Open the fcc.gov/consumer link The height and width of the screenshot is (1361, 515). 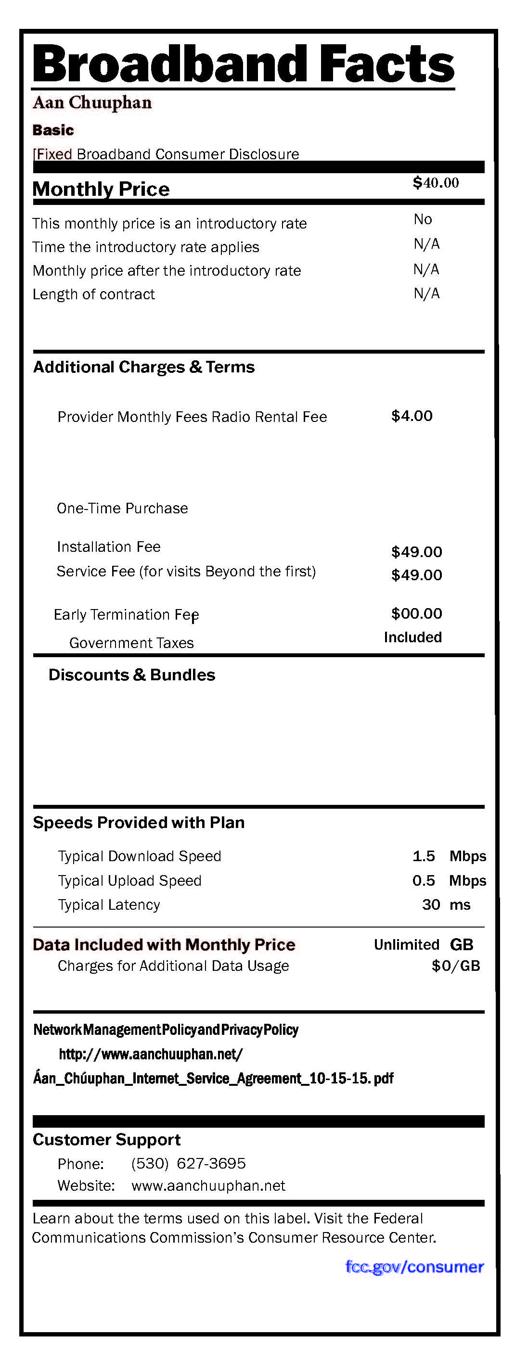414,1267
